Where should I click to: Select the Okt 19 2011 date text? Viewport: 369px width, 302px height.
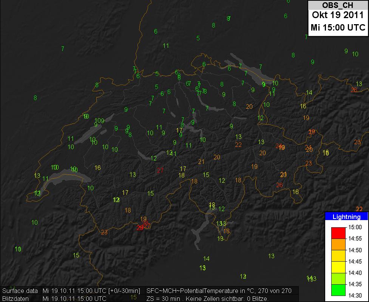pos(338,16)
